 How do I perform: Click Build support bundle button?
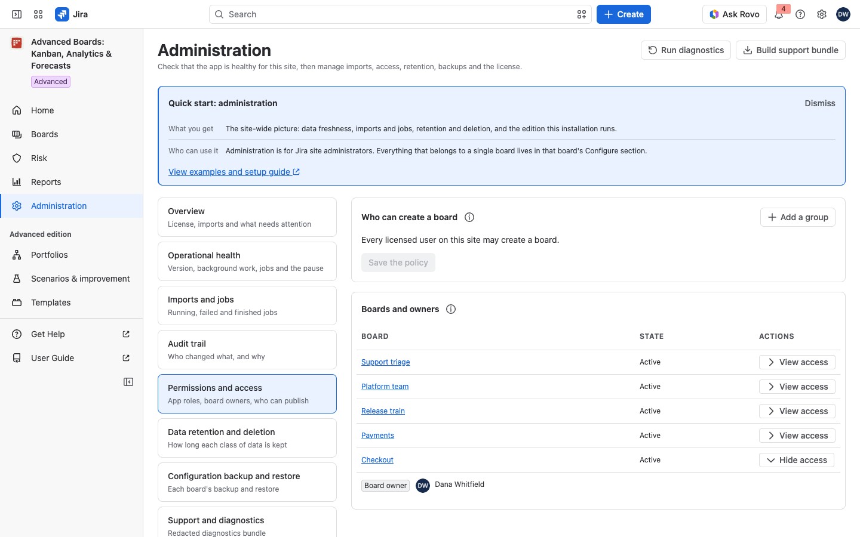coord(791,50)
